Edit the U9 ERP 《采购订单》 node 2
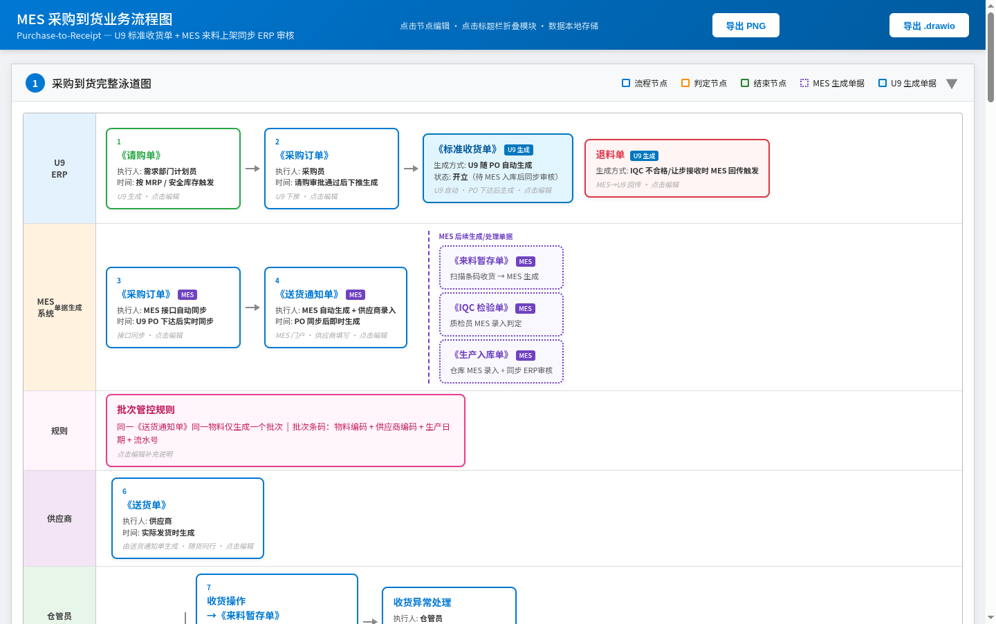This screenshot has width=996, height=624. pos(331,169)
